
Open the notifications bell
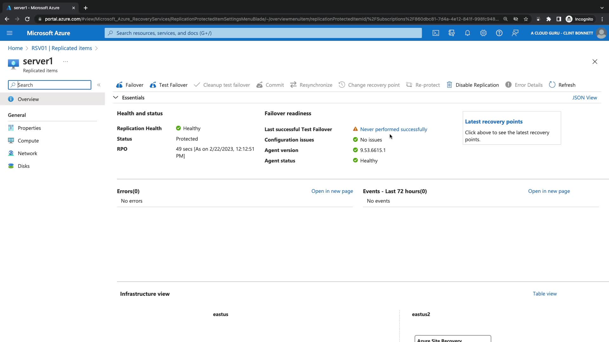[x=468, y=33]
